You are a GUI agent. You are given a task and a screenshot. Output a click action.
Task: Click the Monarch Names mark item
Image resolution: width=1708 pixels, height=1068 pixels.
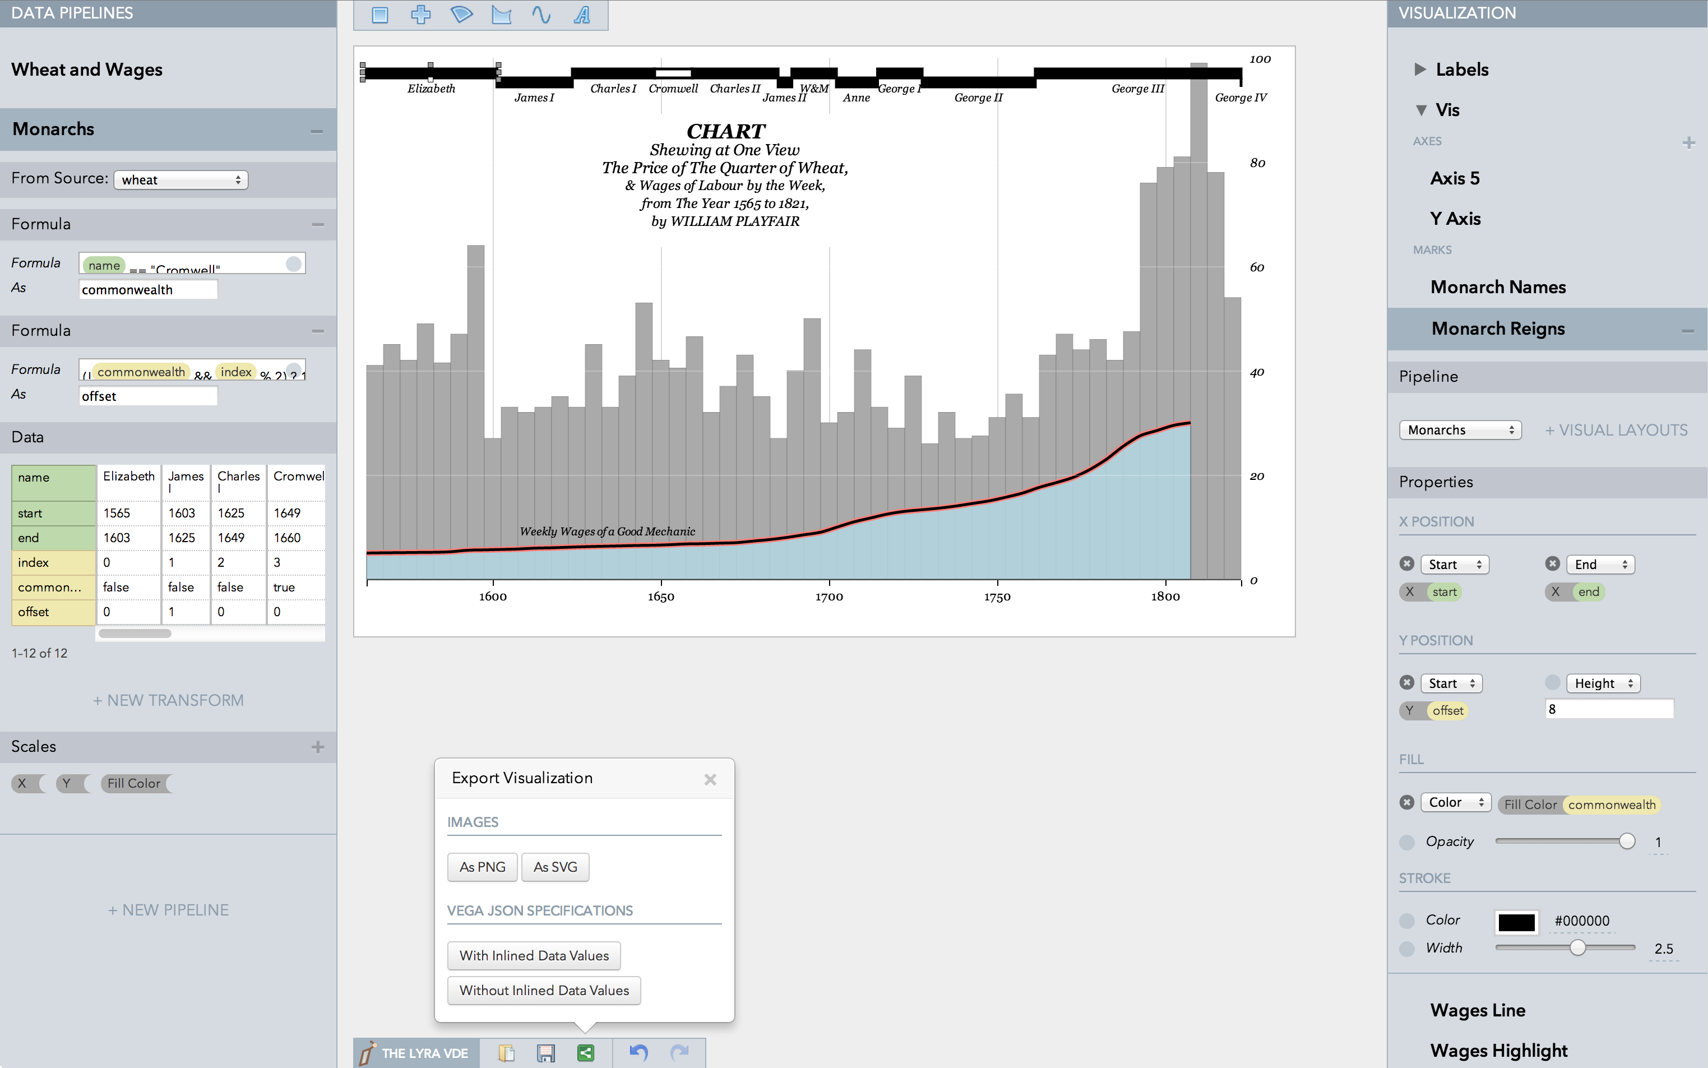pyautogui.click(x=1499, y=285)
